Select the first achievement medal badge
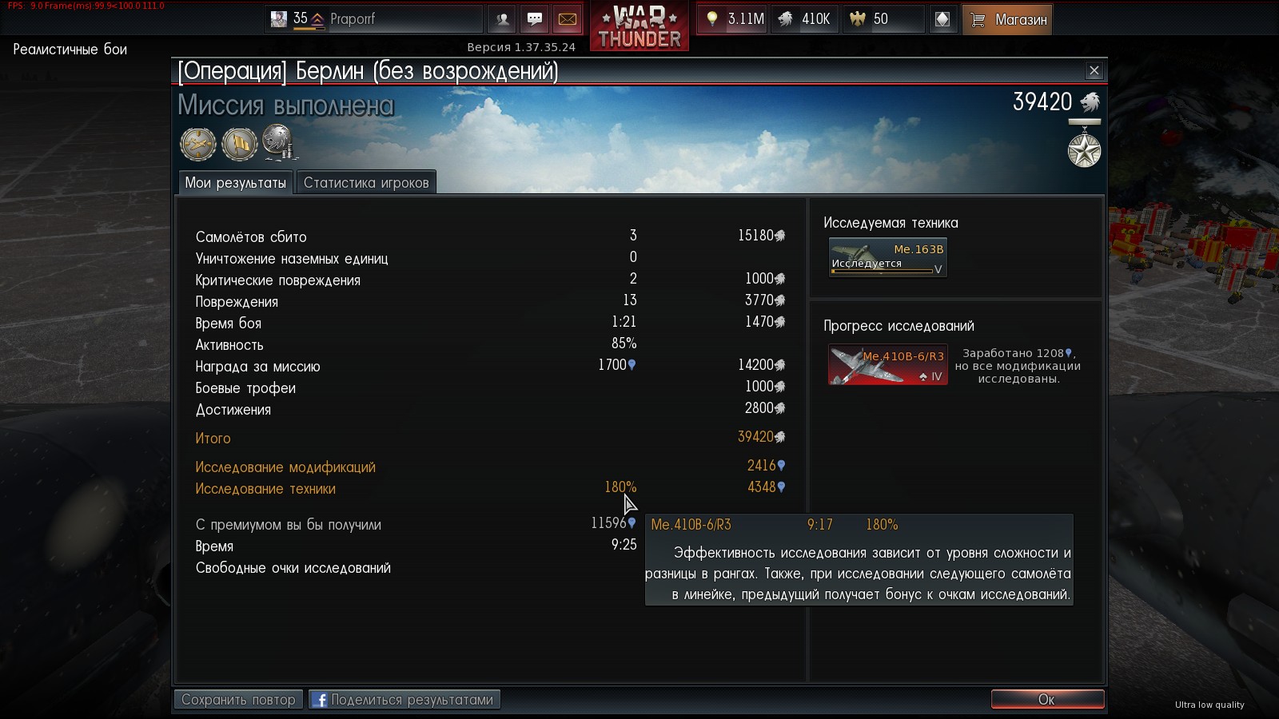The width and height of the screenshot is (1279, 719). coord(198,145)
